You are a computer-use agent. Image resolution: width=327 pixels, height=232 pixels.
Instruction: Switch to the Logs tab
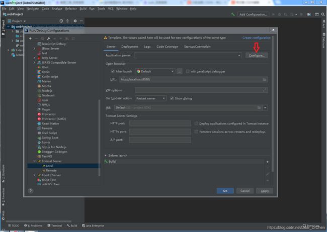coord(147,47)
